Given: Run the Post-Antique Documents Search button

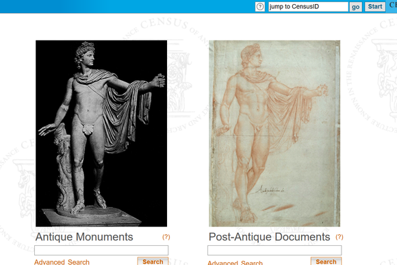Looking at the screenshot, I should pyautogui.click(x=326, y=261).
